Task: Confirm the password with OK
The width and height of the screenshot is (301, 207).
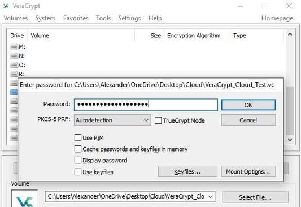Action: point(248,105)
